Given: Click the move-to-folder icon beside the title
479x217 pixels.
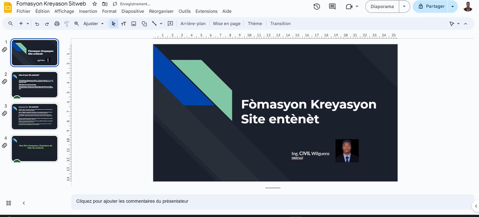Looking at the screenshot, I should click(x=105, y=4).
